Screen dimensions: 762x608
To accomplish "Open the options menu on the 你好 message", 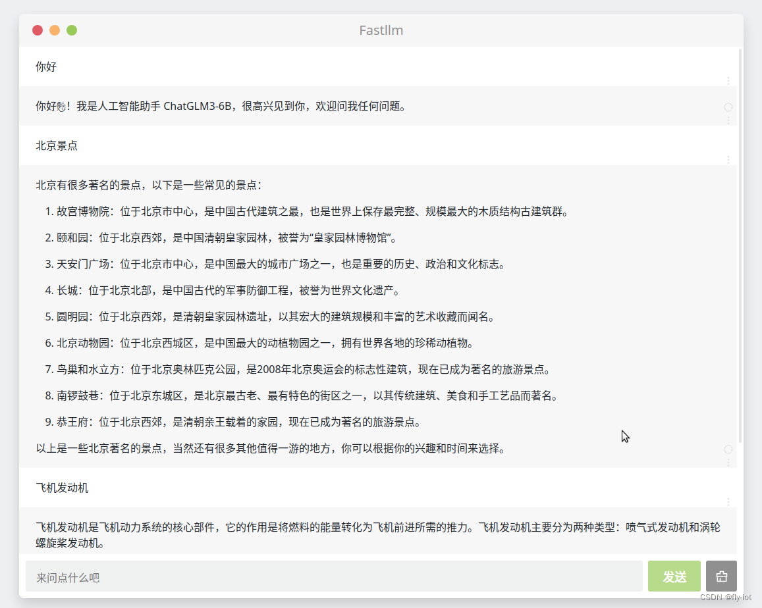I will (x=728, y=81).
